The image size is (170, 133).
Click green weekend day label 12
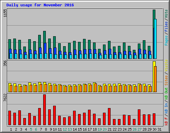click(x=65, y=129)
